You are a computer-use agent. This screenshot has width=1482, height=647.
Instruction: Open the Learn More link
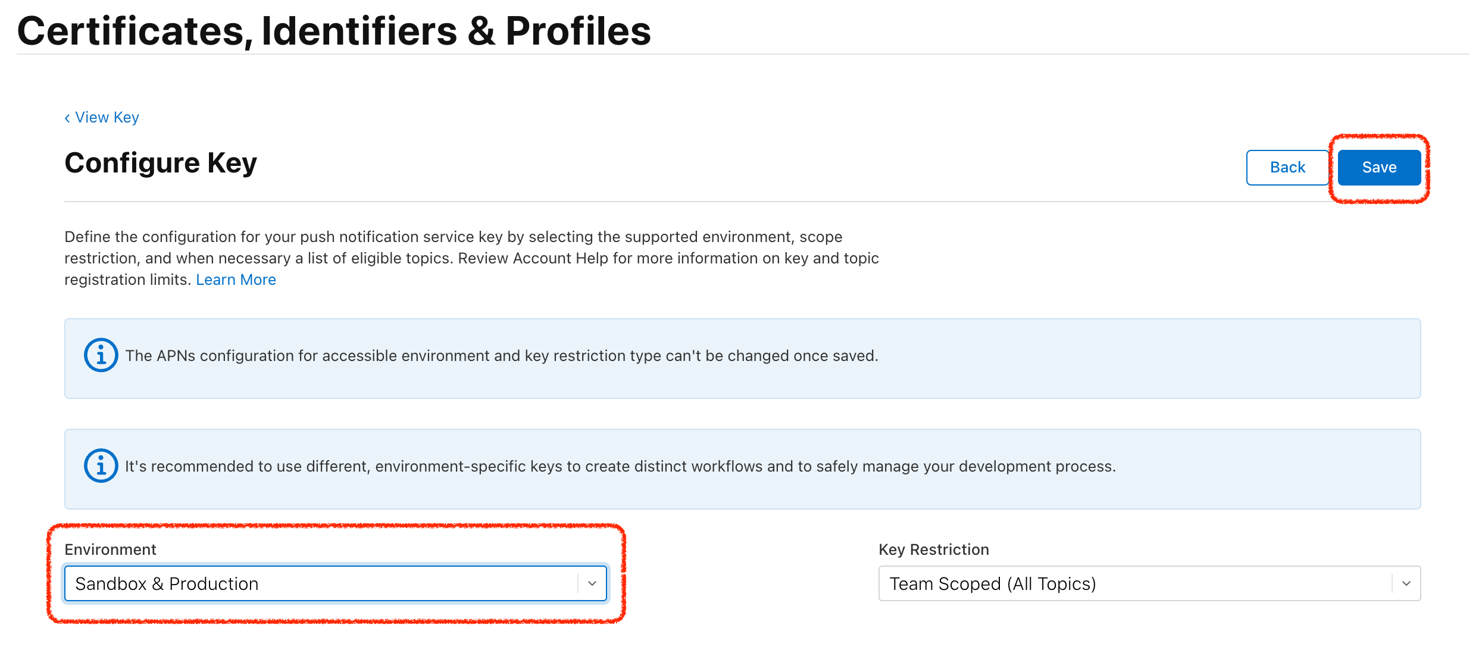click(236, 279)
